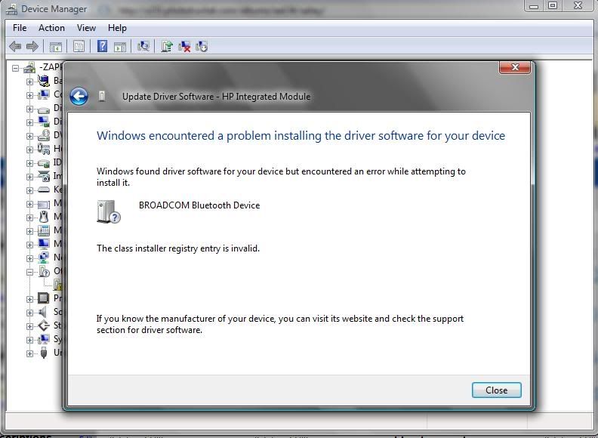The width and height of the screenshot is (598, 438).
Task: Click the Update Driver Software toolbar icon
Action: (x=167, y=47)
